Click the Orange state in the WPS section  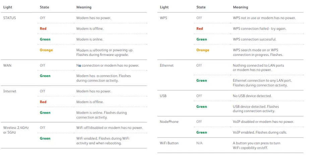tap(203, 50)
